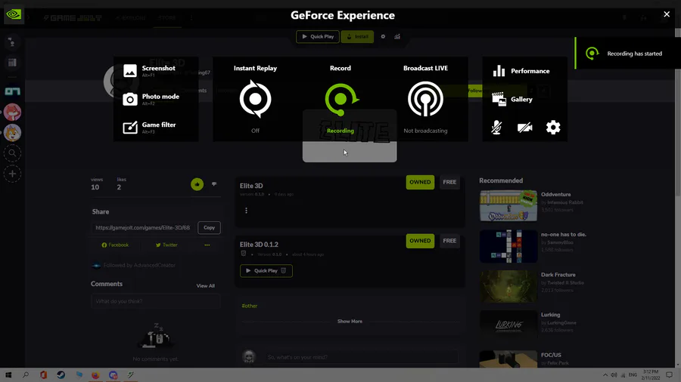
Task: Share the game on Facebook
Action: pyautogui.click(x=116, y=245)
